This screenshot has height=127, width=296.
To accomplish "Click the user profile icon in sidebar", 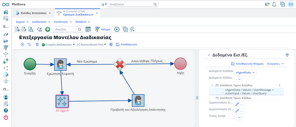I will (x=6, y=97).
